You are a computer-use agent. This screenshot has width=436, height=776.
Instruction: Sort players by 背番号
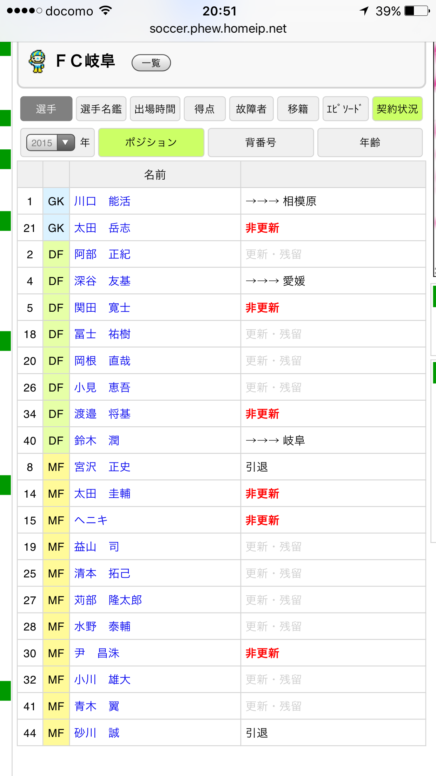pyautogui.click(x=260, y=142)
